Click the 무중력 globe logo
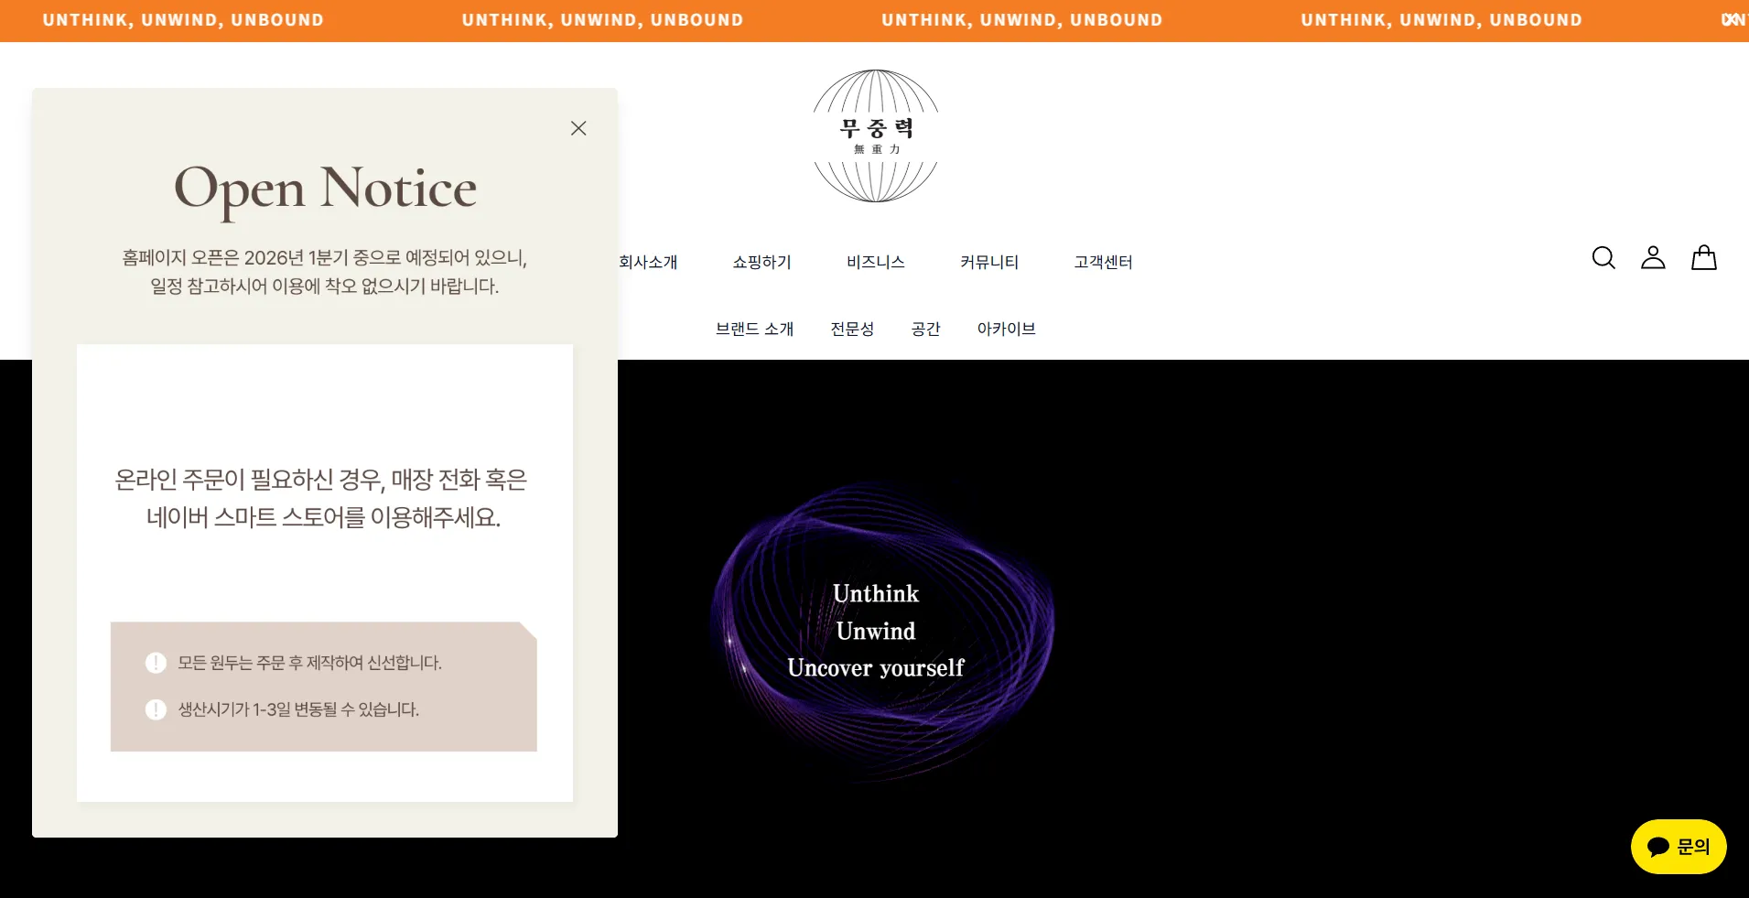This screenshot has width=1749, height=898. (875, 135)
